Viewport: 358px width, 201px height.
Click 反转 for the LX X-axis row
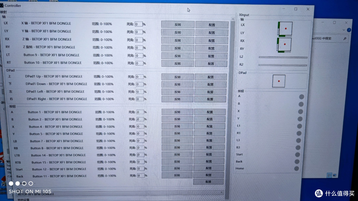click(x=178, y=24)
